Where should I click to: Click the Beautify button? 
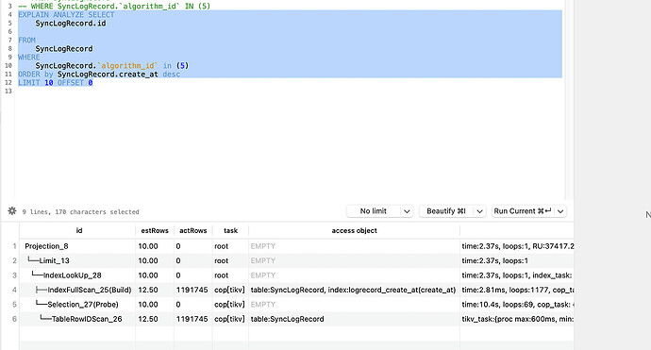(x=446, y=211)
